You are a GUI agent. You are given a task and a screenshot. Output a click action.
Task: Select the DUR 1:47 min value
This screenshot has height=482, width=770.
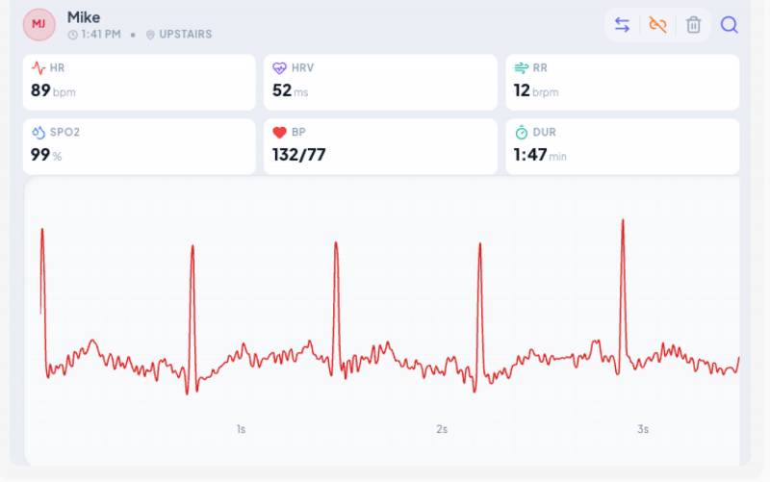(x=540, y=155)
